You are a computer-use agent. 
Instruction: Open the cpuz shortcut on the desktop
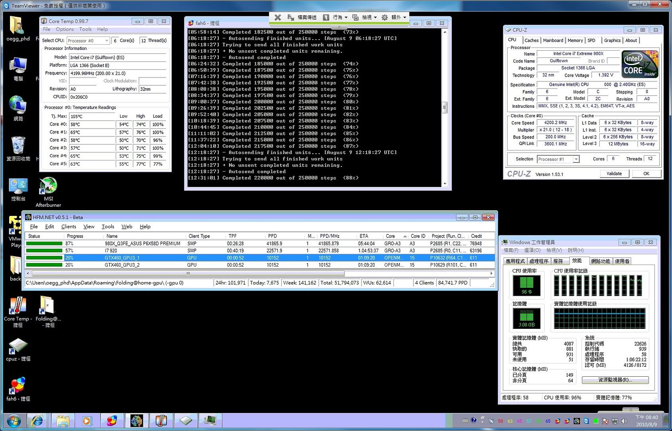point(18,350)
